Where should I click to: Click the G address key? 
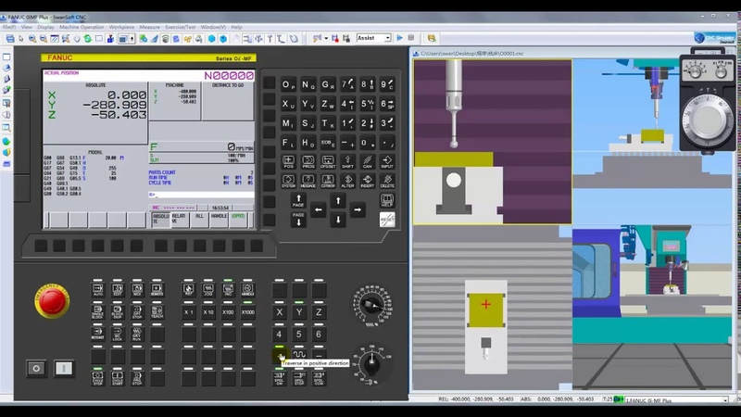pyautogui.click(x=328, y=84)
